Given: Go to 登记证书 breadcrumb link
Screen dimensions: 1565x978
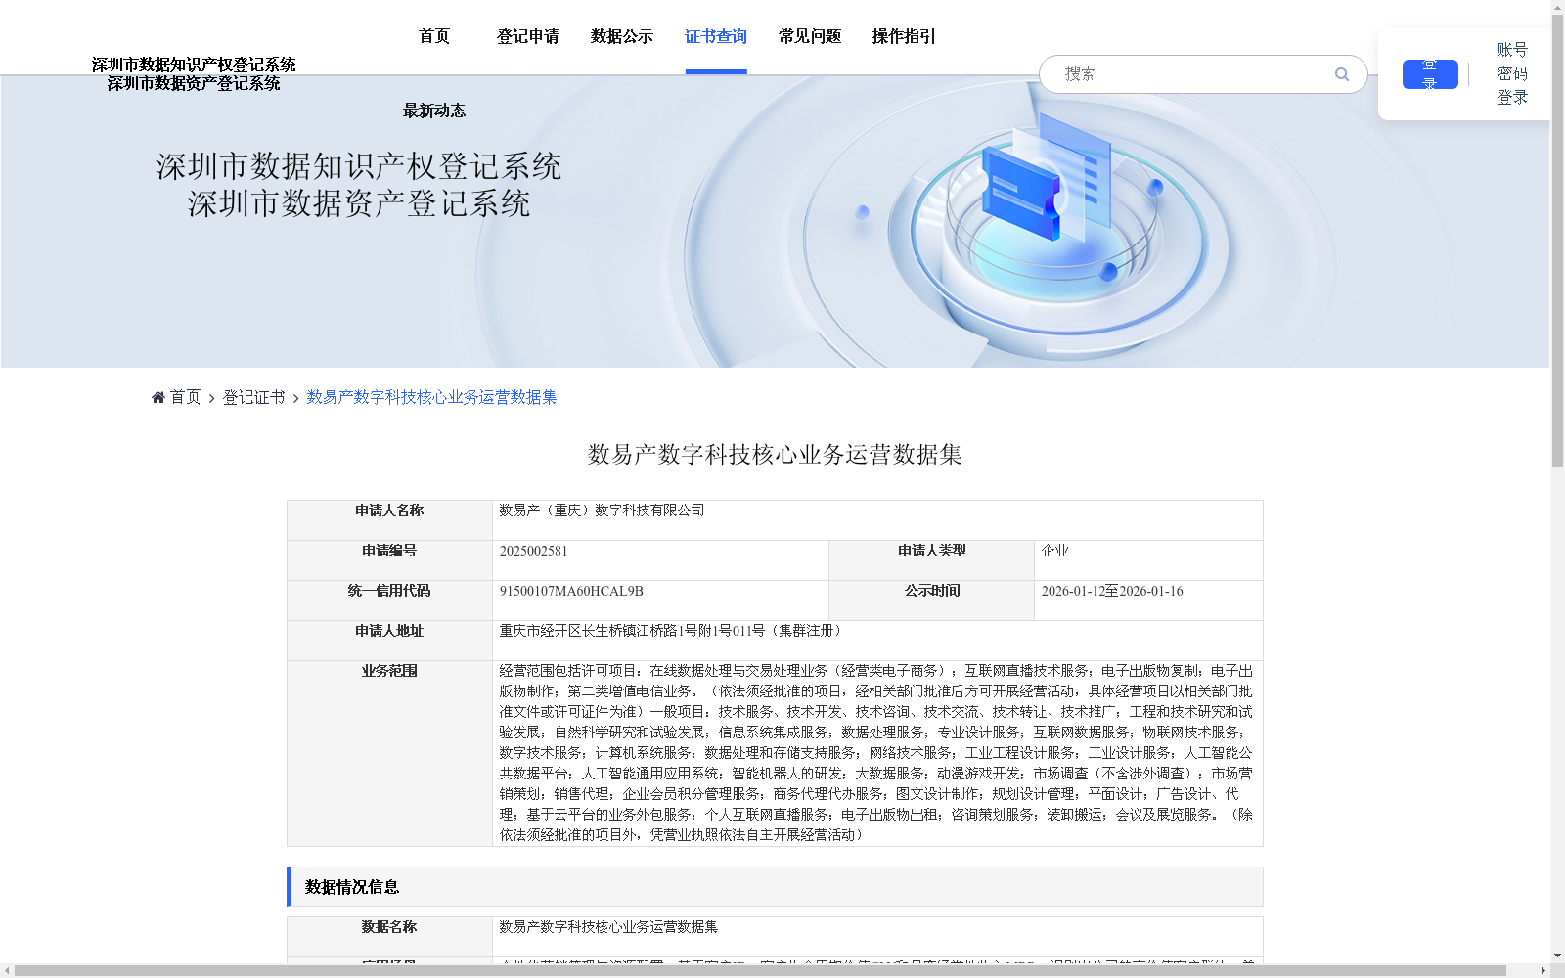Looking at the screenshot, I should (x=253, y=397).
